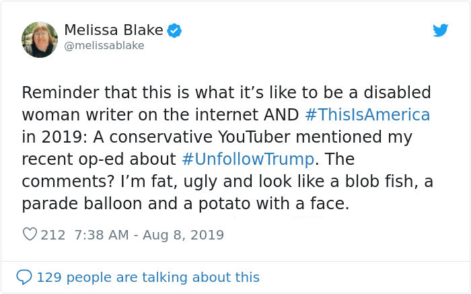
Task: Click the speech bubble reply icon
Action: (24, 277)
